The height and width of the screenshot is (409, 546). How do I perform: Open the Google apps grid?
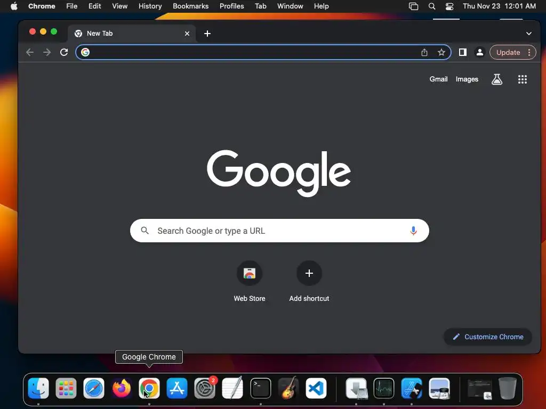pos(523,79)
